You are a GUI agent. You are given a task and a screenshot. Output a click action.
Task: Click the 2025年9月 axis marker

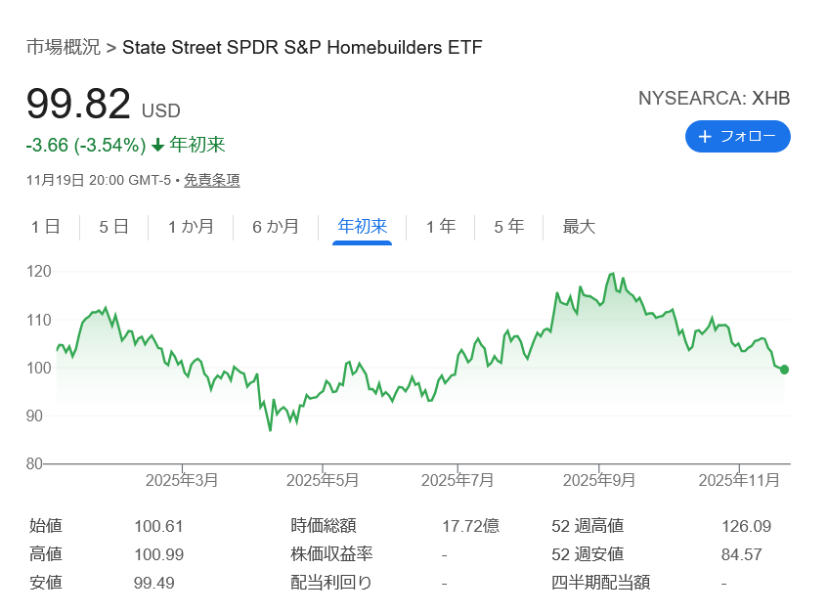(x=599, y=480)
